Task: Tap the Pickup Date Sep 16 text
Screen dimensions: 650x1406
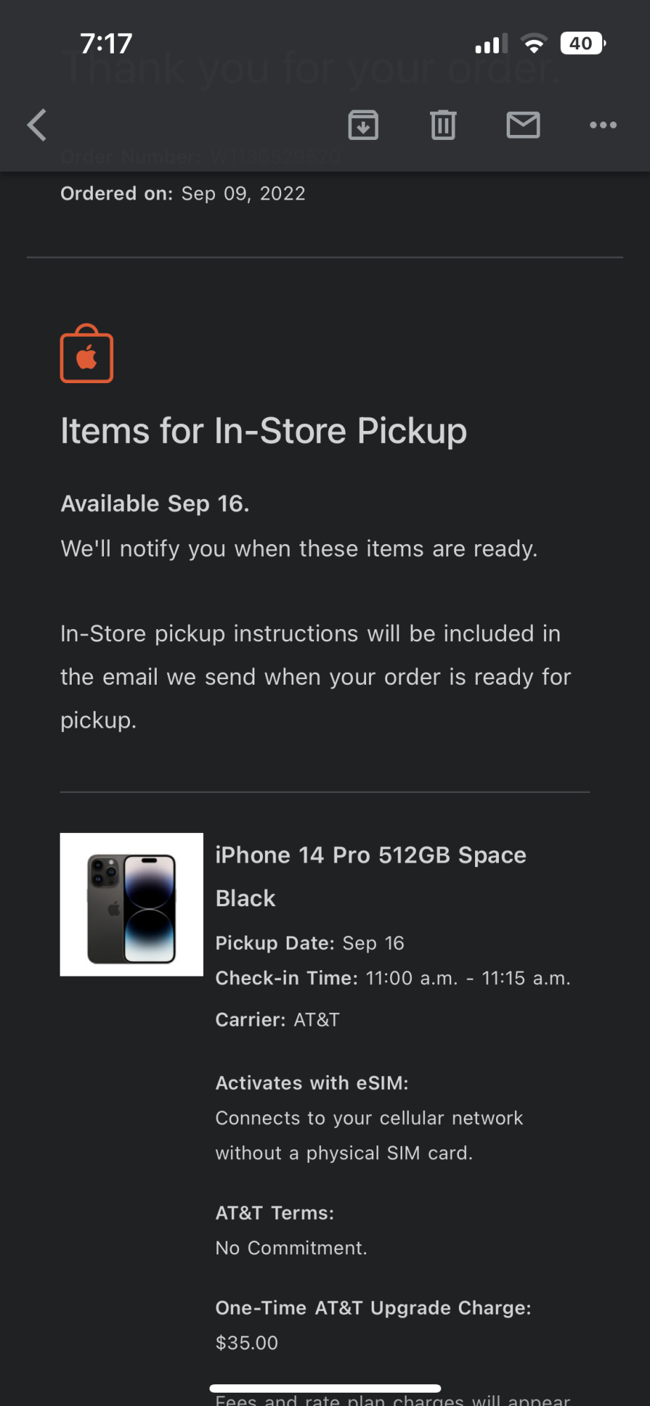Action: pyautogui.click(x=309, y=943)
